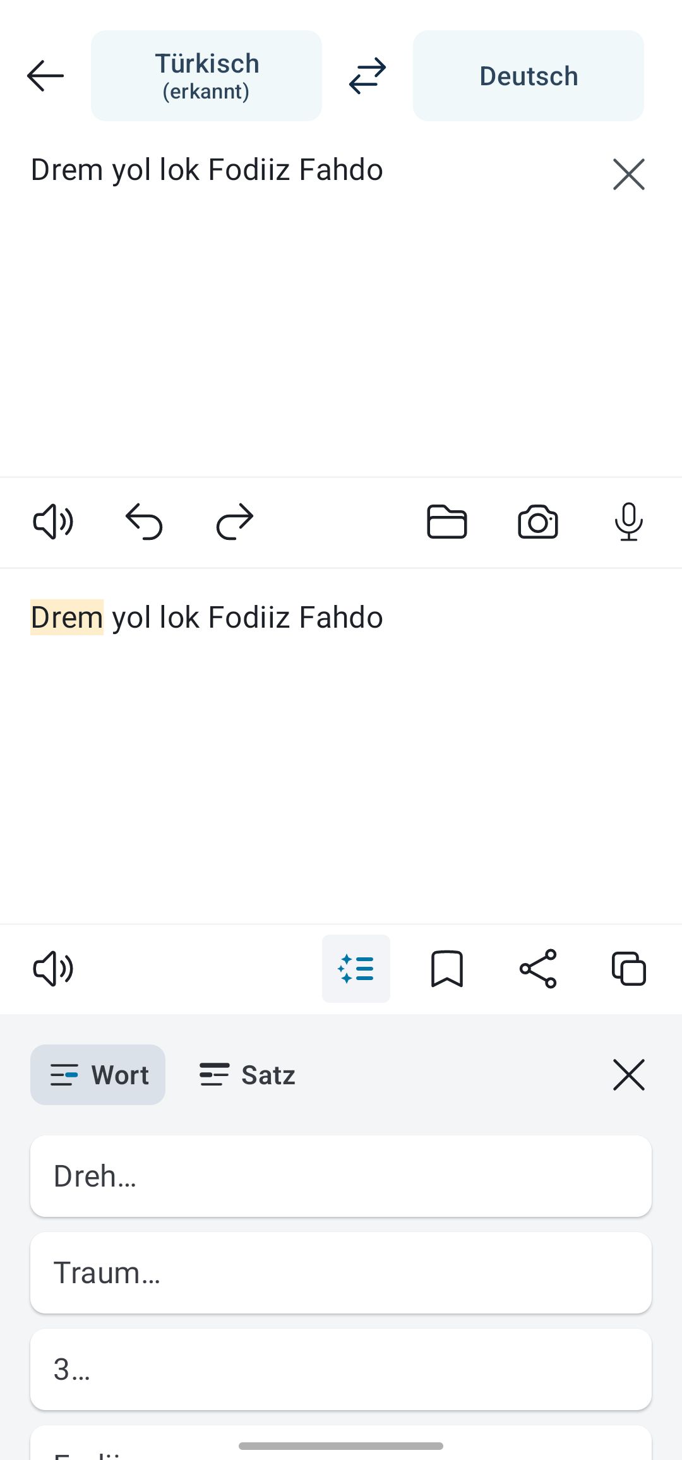Open the Türkisch source language selector
The width and height of the screenshot is (682, 1460).
click(206, 76)
